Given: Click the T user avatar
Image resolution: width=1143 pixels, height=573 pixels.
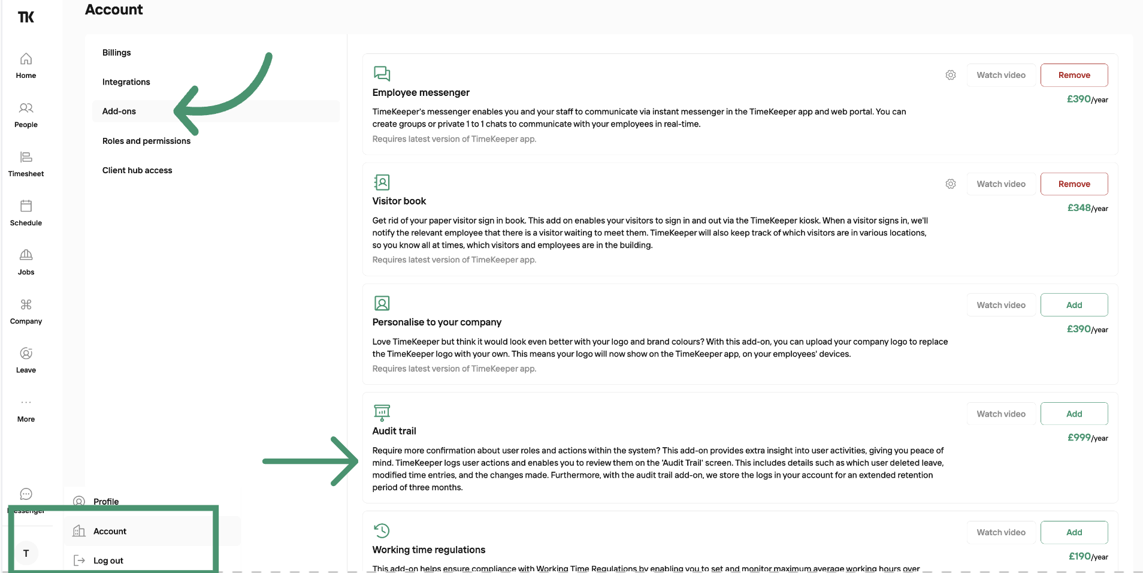Looking at the screenshot, I should coord(26,553).
